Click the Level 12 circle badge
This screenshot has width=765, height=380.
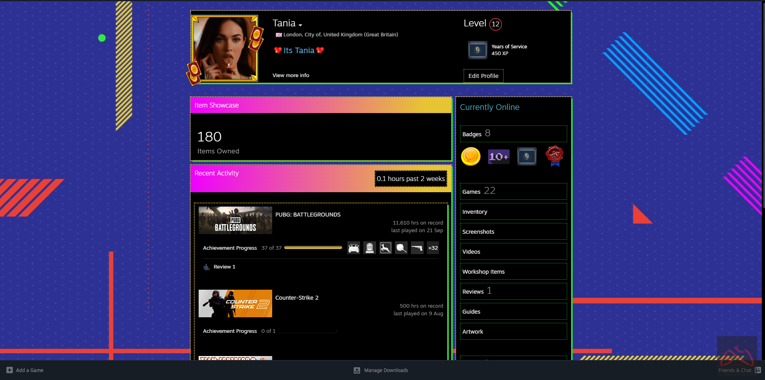pyautogui.click(x=496, y=24)
